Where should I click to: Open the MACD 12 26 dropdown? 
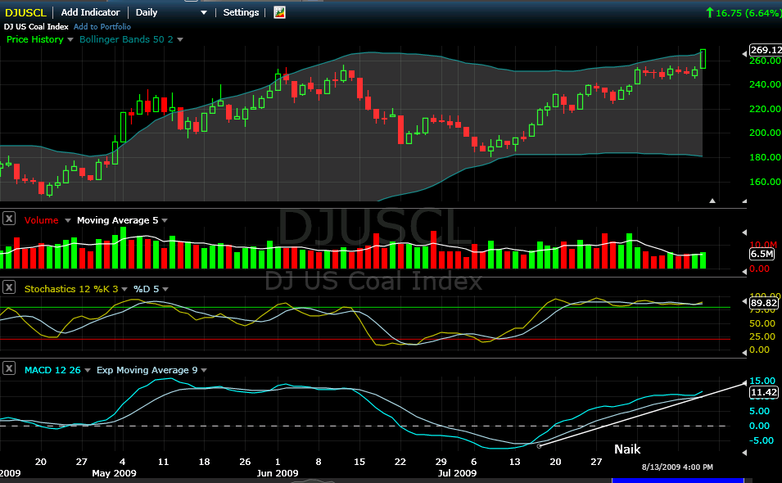pos(88,370)
